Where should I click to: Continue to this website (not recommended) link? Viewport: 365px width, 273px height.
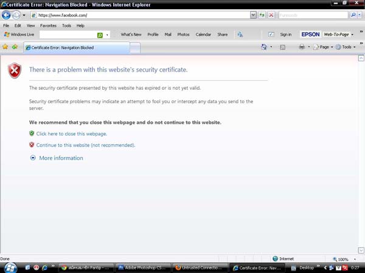[85, 145]
